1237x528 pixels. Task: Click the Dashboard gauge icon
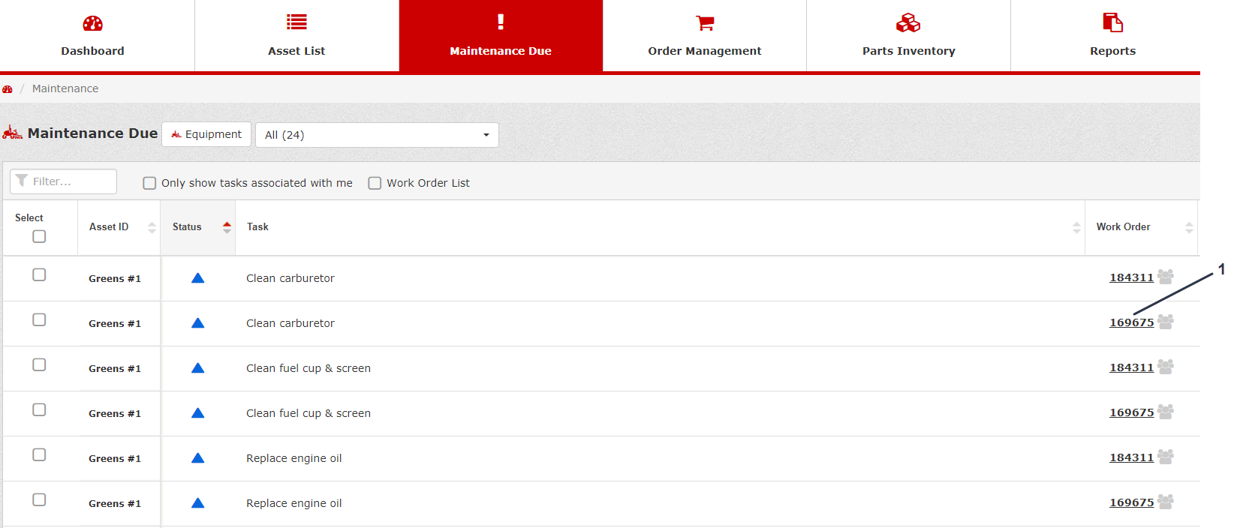pyautogui.click(x=92, y=23)
